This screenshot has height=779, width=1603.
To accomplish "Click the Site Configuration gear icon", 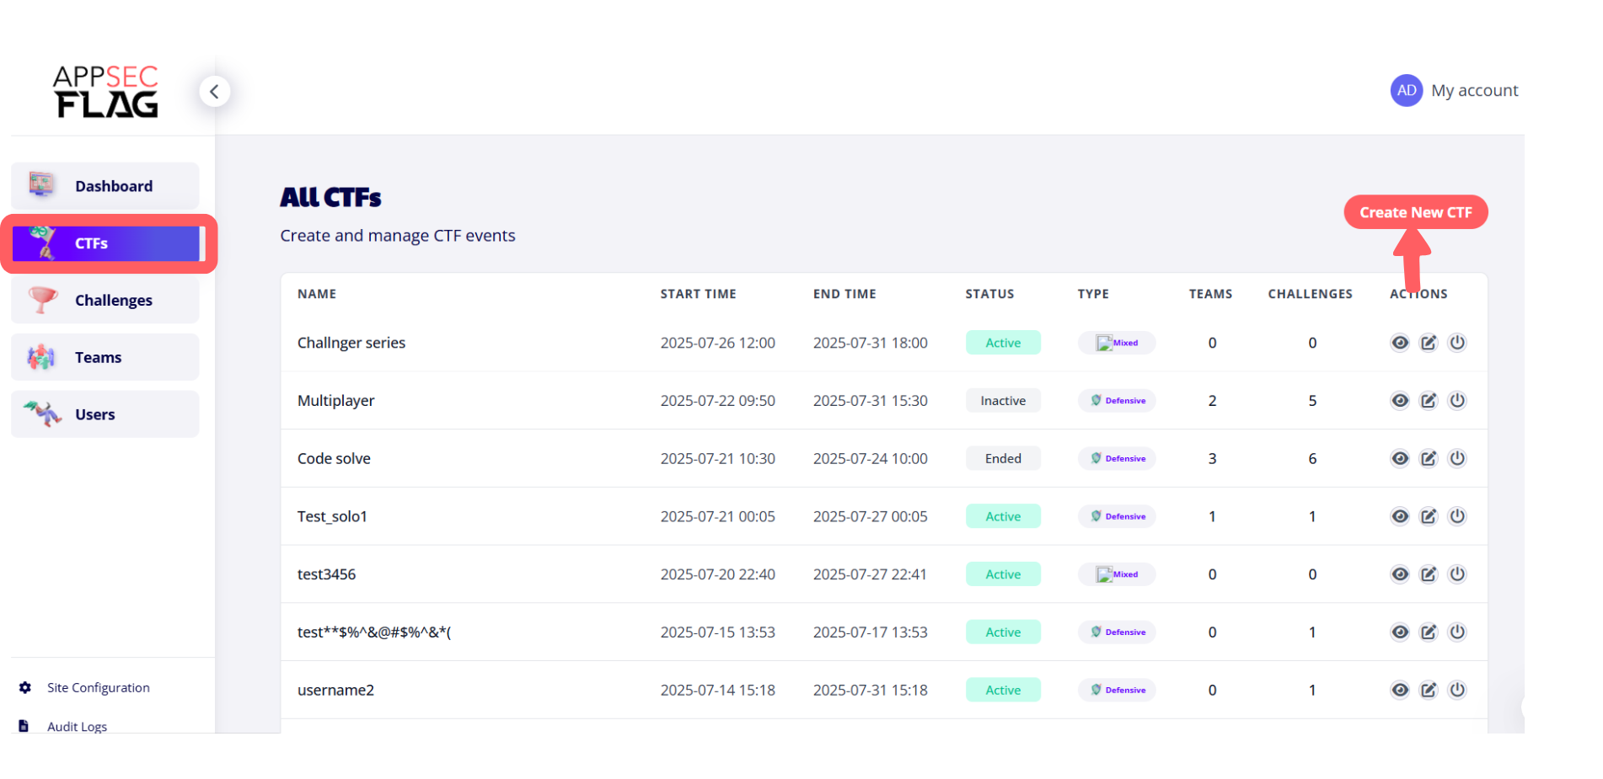I will (x=25, y=688).
